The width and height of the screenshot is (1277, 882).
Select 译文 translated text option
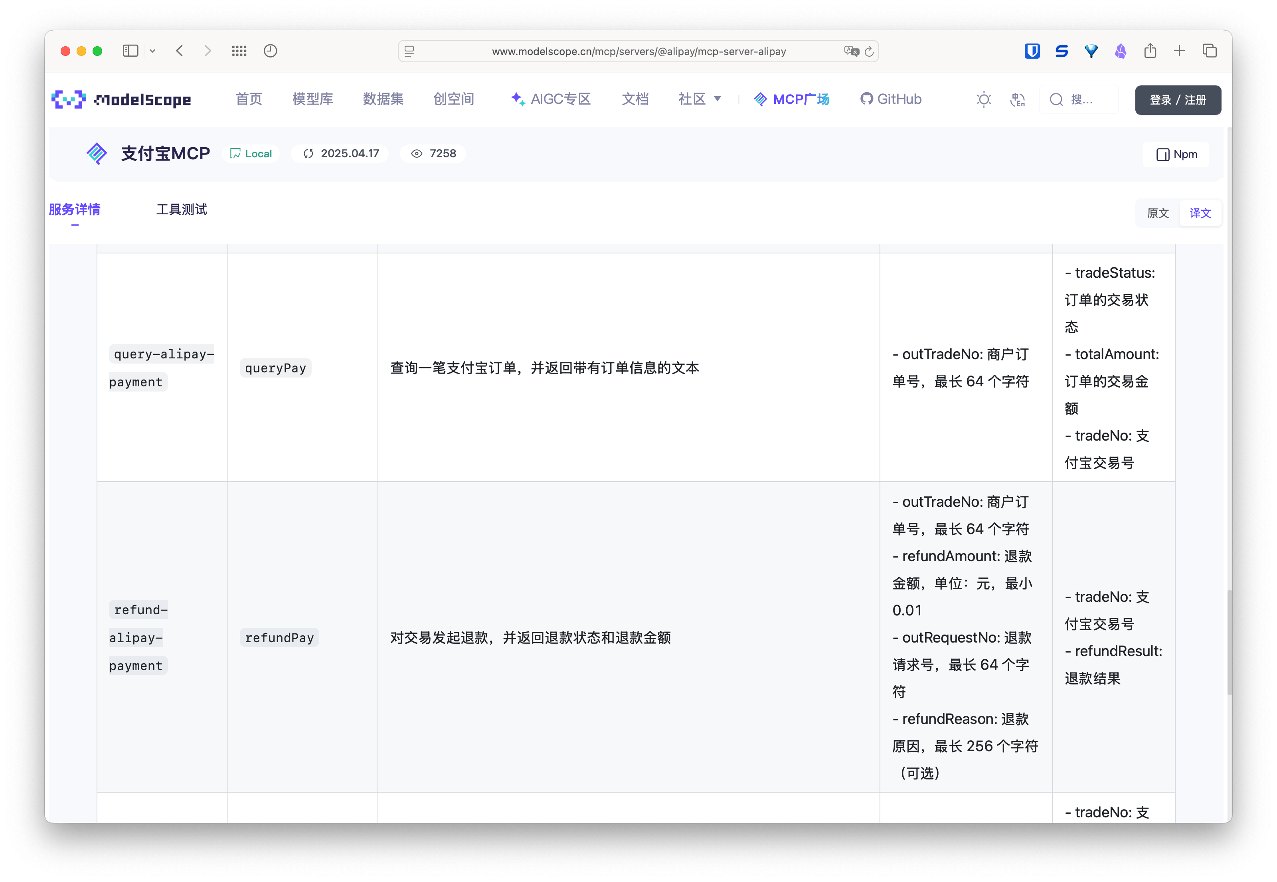click(x=1200, y=213)
